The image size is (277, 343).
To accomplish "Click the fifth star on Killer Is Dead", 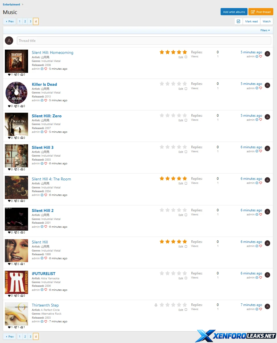I will click(x=185, y=84).
